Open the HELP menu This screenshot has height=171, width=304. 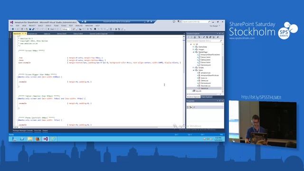97,26
